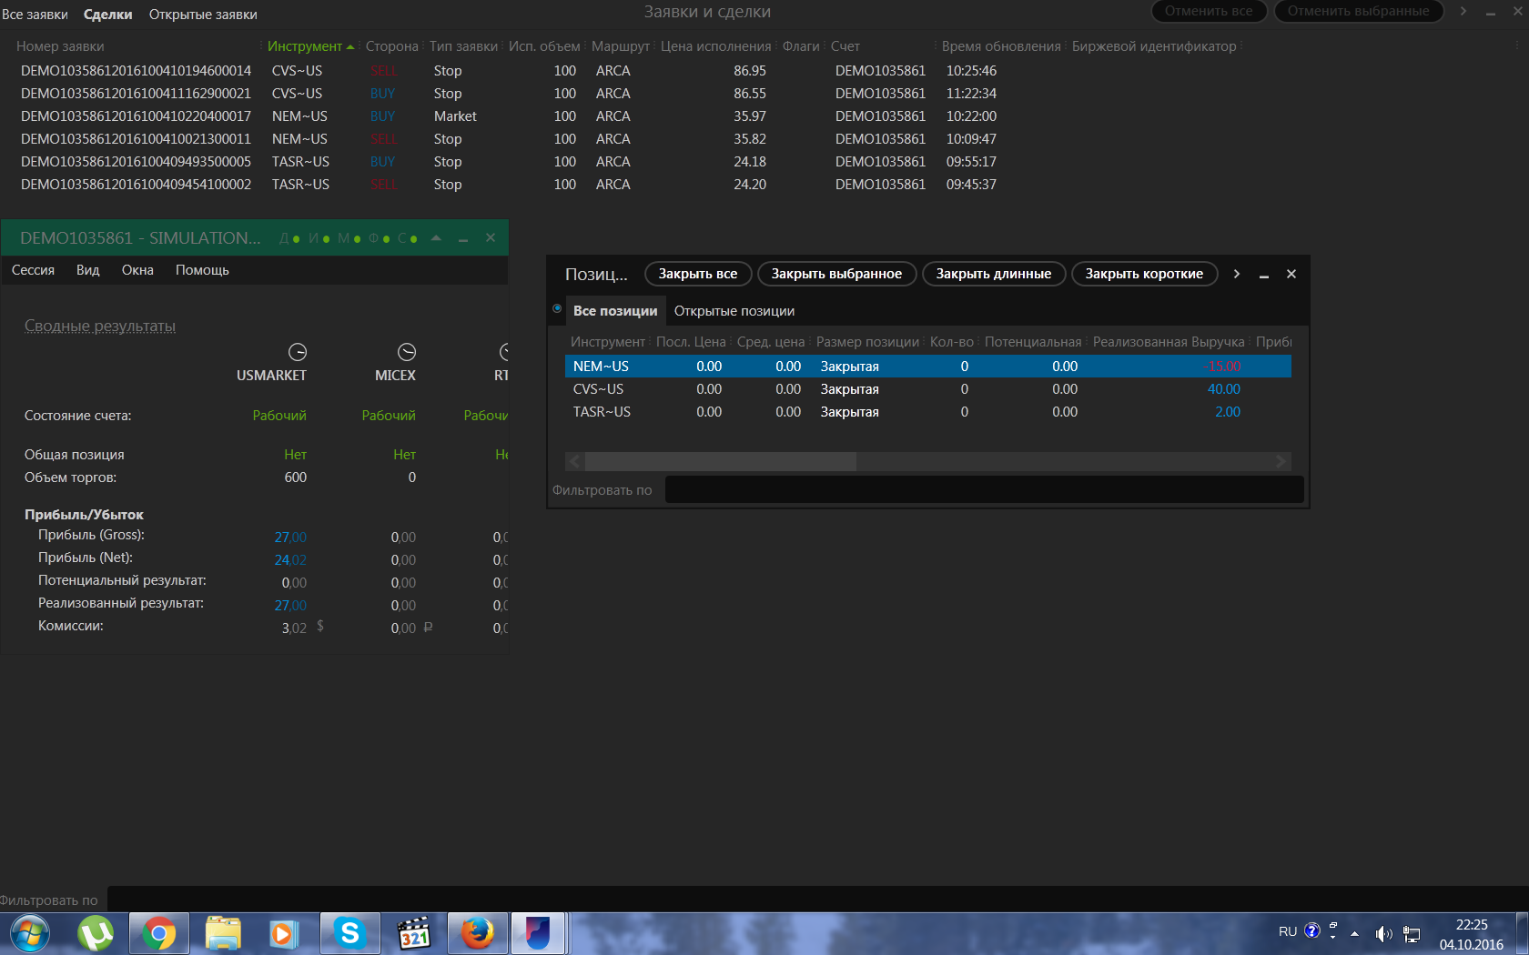Click the help question mark tray icon
1529x955 pixels.
1311,930
